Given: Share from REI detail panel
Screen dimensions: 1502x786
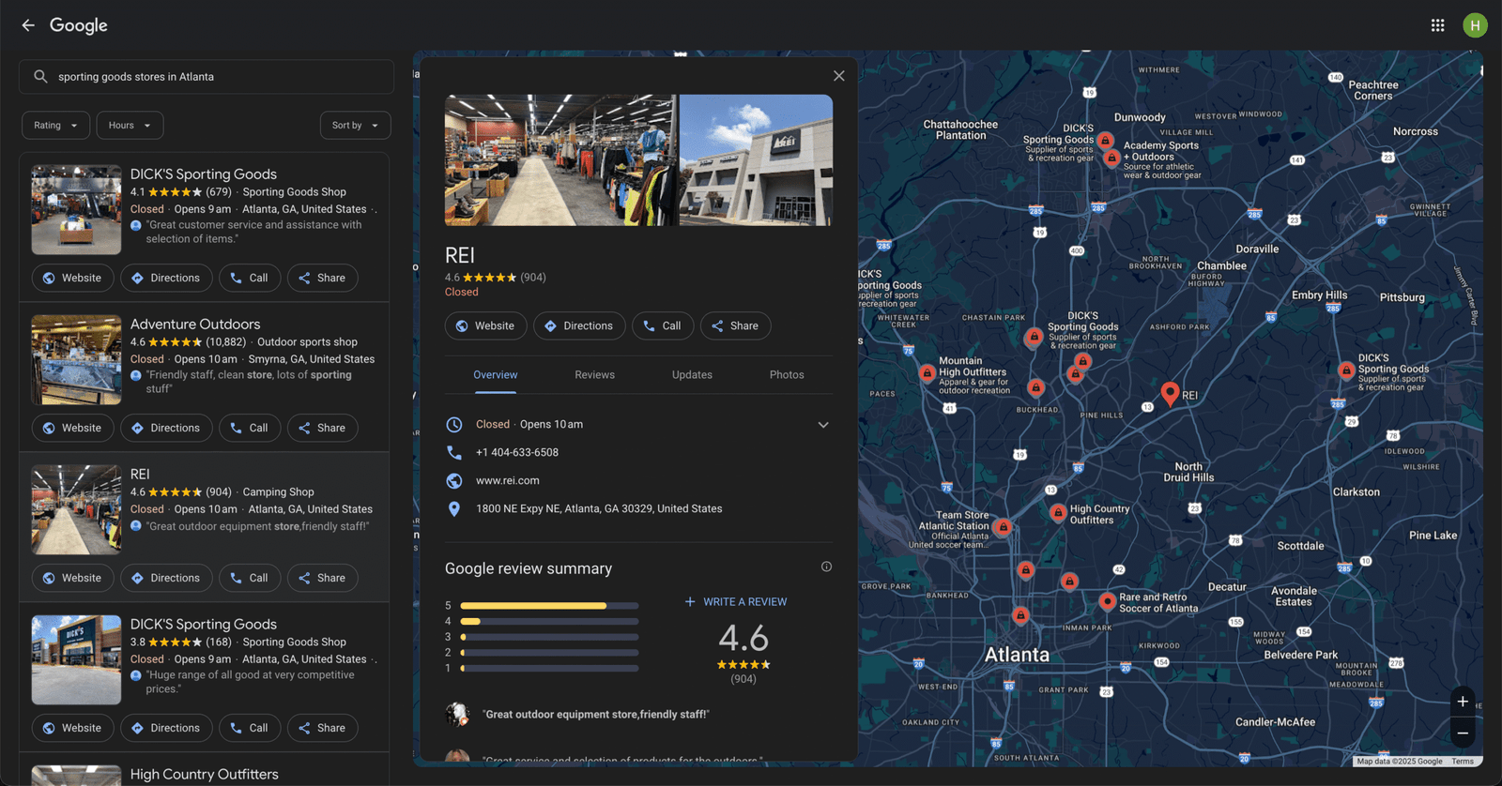Looking at the screenshot, I should coord(735,326).
